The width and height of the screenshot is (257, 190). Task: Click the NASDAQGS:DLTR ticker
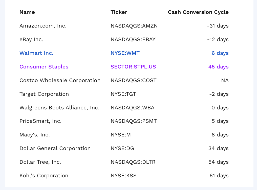coord(133,162)
